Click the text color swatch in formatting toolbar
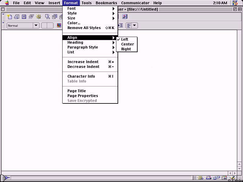 (x=59, y=26)
